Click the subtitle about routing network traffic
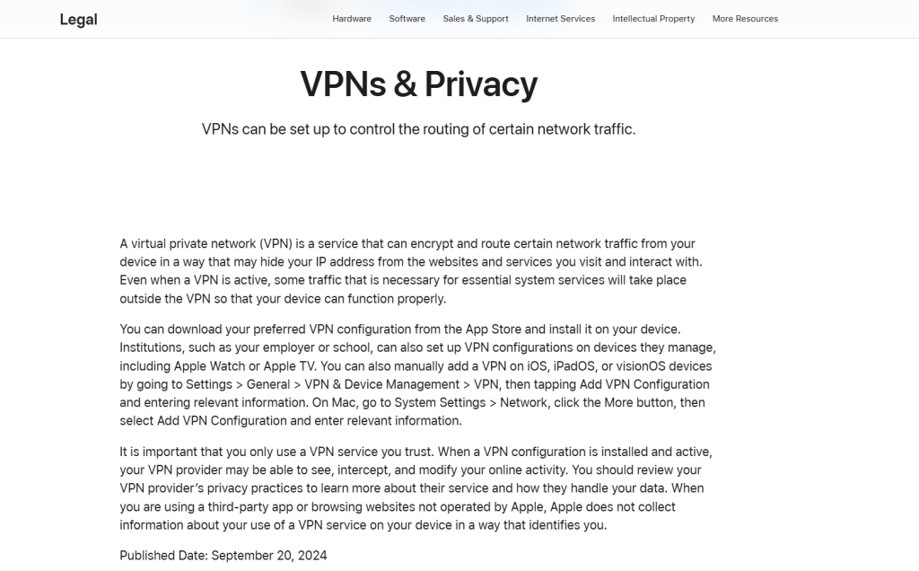This screenshot has height=571, width=919. pos(418,128)
